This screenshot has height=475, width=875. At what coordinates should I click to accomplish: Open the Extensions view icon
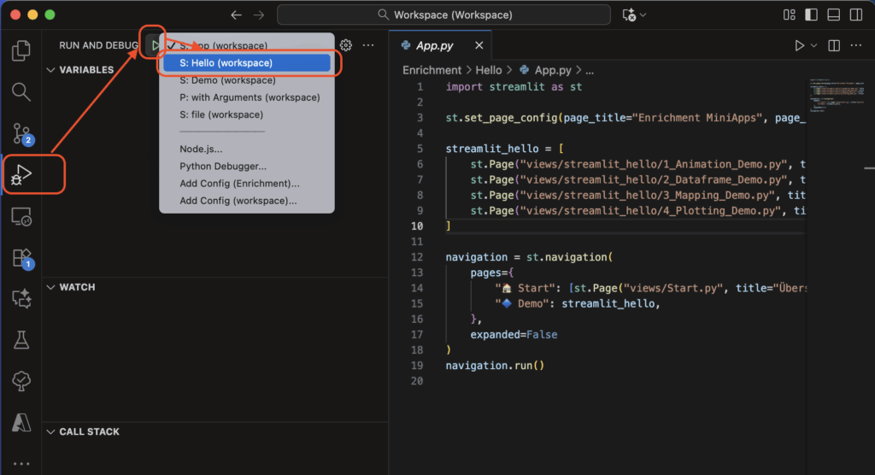click(21, 258)
